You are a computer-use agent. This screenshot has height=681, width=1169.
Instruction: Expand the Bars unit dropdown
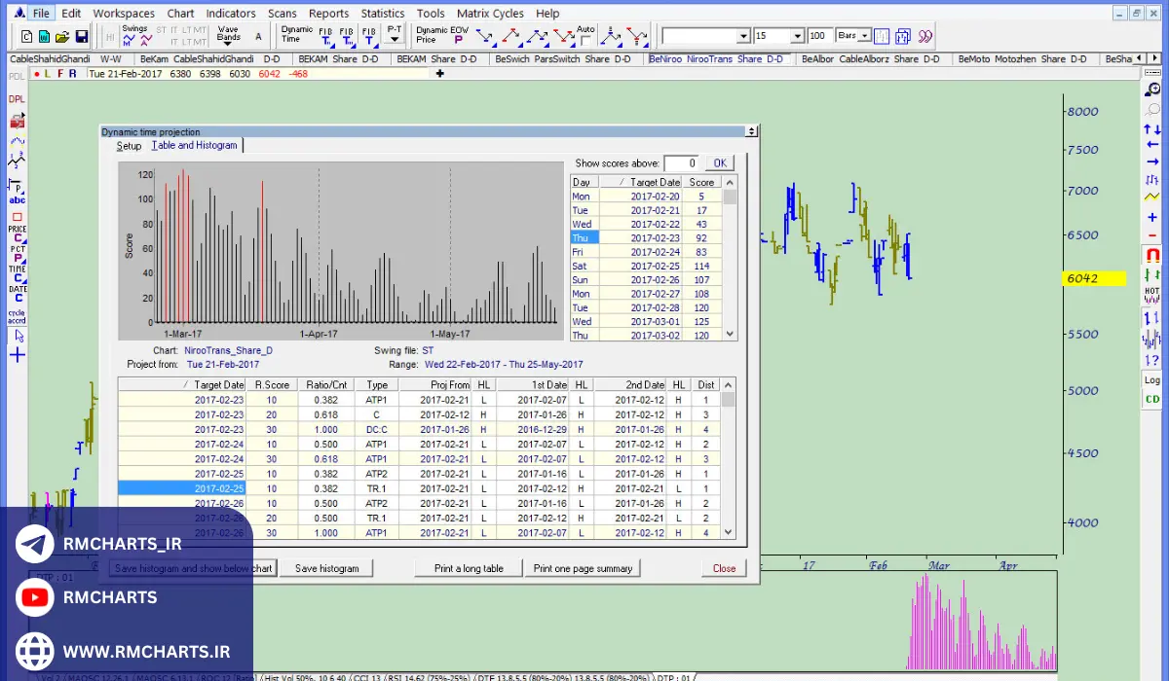click(x=864, y=36)
